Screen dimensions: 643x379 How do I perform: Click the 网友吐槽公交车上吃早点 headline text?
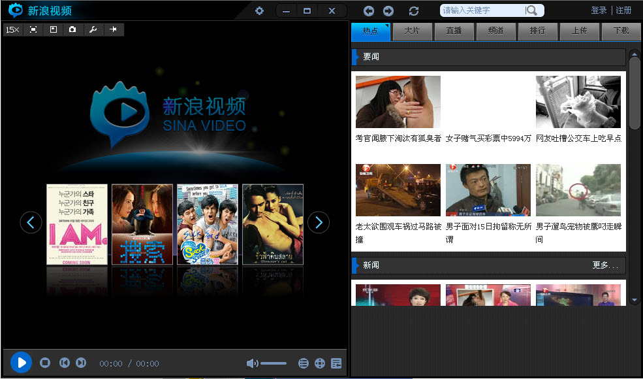point(578,139)
